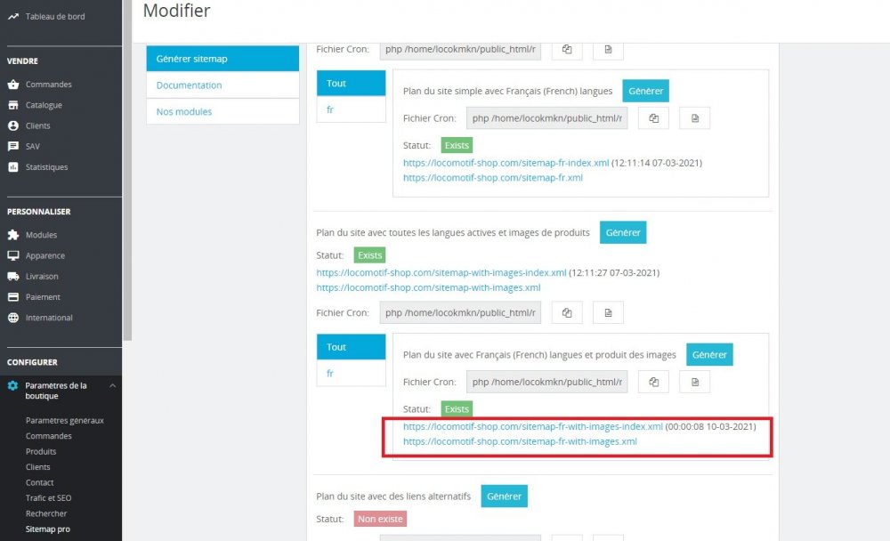Copy the first cron command to clipboard
The image size is (890, 541).
click(x=567, y=50)
